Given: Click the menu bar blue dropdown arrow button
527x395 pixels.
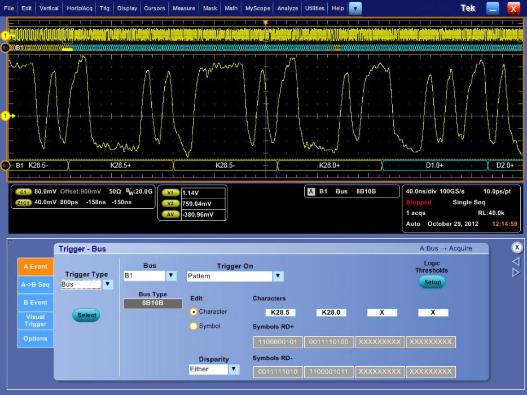Looking at the screenshot, I should click(355, 8).
